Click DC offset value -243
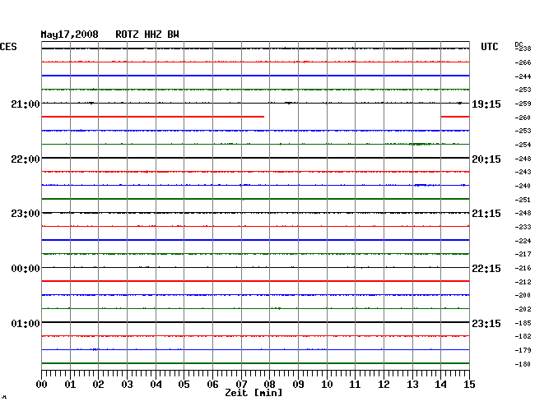The height and width of the screenshot is (406, 535). click(x=523, y=173)
